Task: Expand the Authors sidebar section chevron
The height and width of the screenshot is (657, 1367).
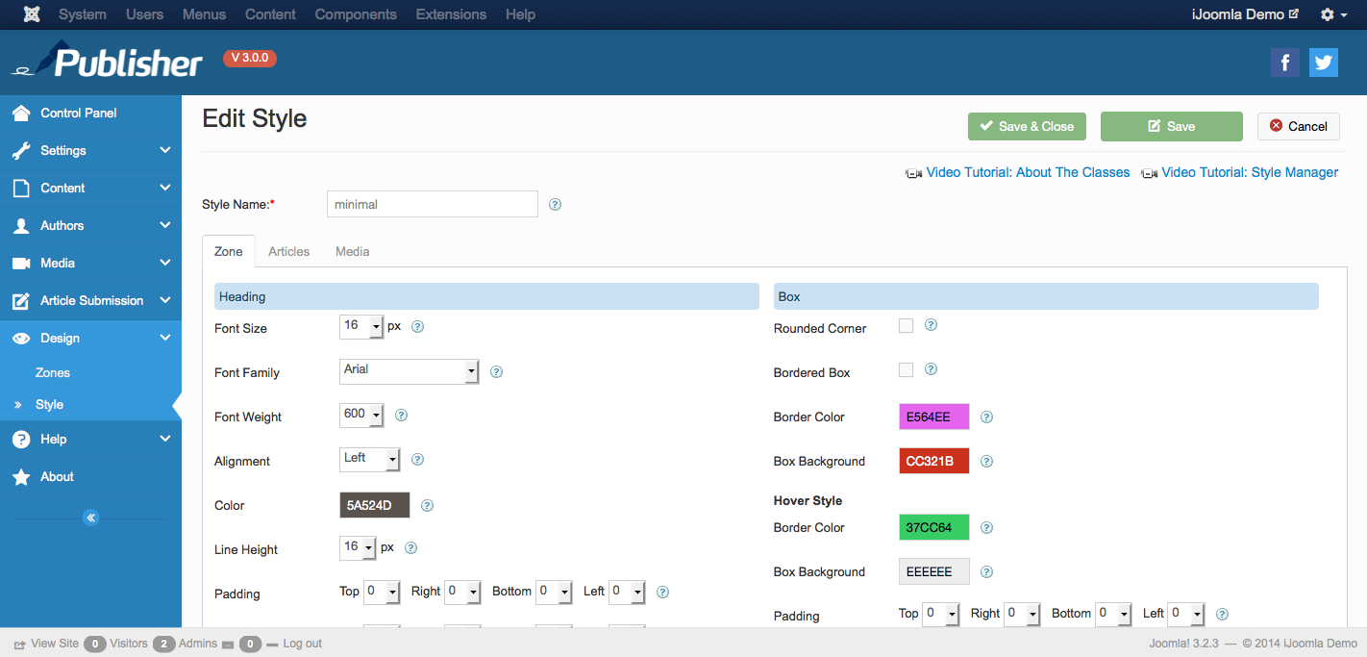Action: pos(165,225)
